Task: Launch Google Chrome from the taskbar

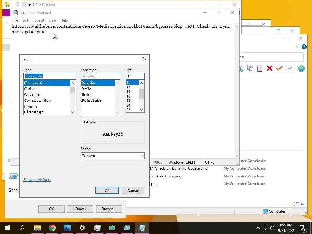Action: pos(52,228)
